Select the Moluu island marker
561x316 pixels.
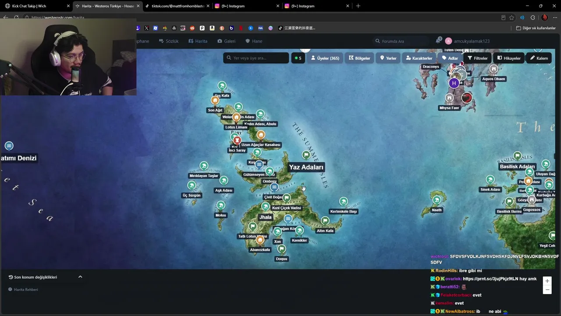pos(221,205)
